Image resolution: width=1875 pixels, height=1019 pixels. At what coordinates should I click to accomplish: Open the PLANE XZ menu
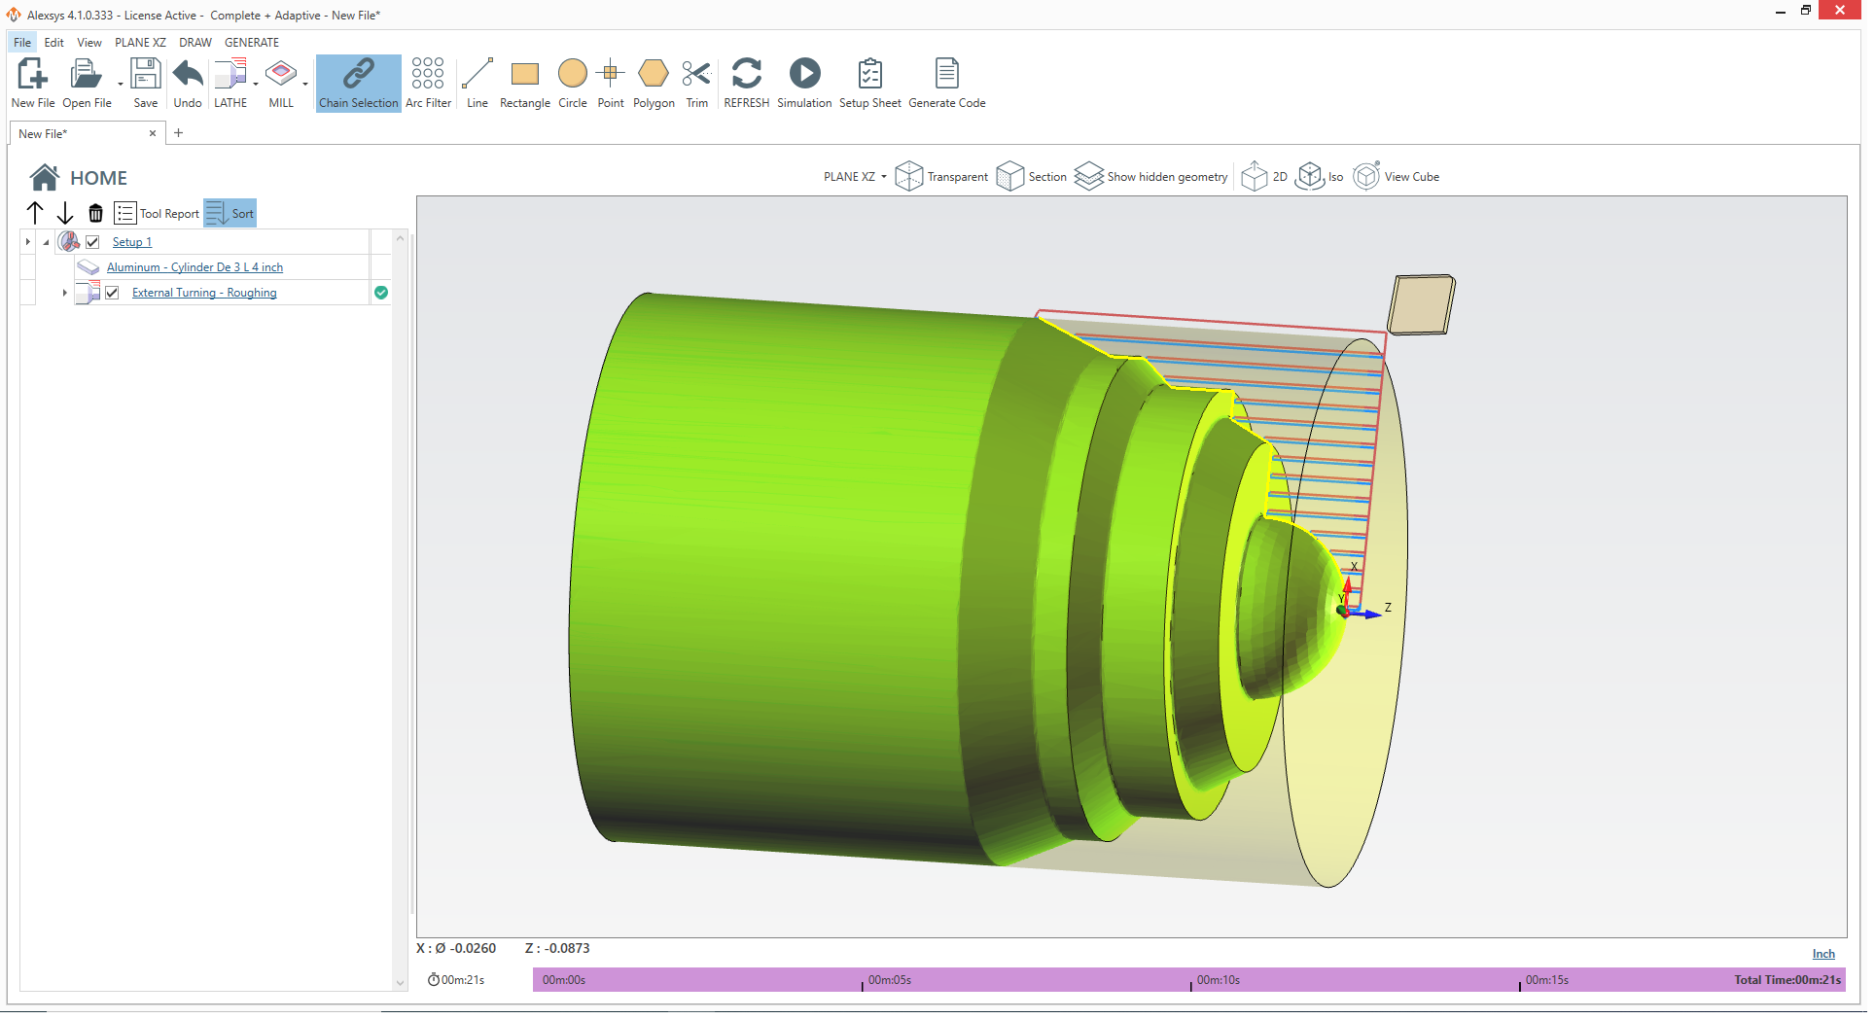click(140, 43)
